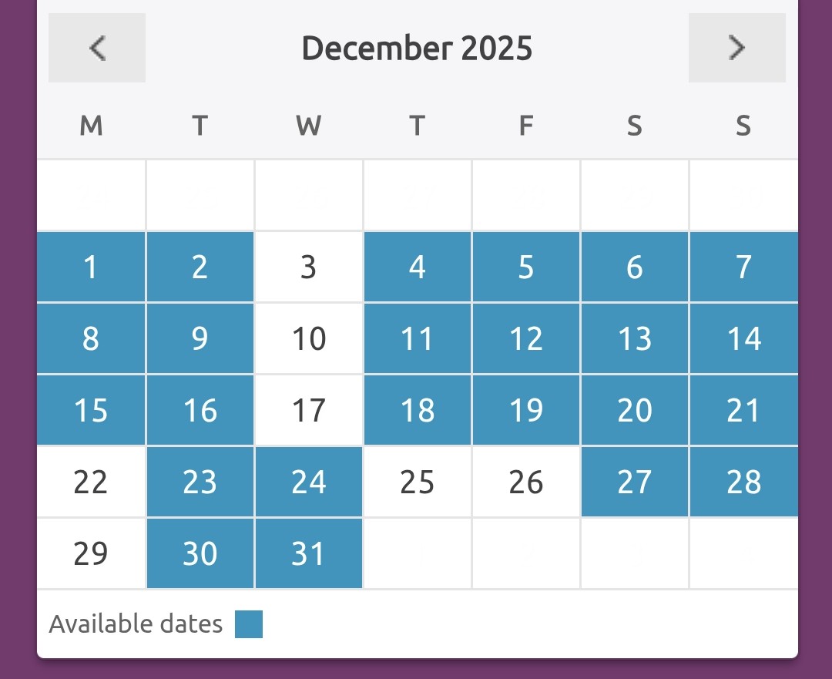Advance to next month with right arrow

[x=736, y=48]
